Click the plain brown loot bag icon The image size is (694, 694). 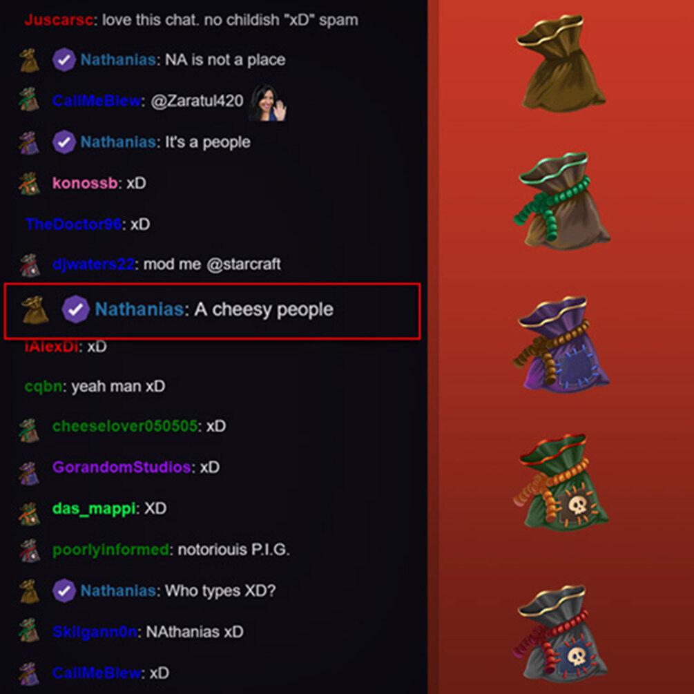click(x=561, y=63)
